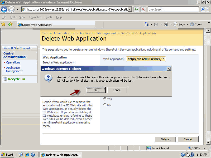This screenshot has width=211, height=158.
Task: Click the page Delete button
Action: coord(165,139)
